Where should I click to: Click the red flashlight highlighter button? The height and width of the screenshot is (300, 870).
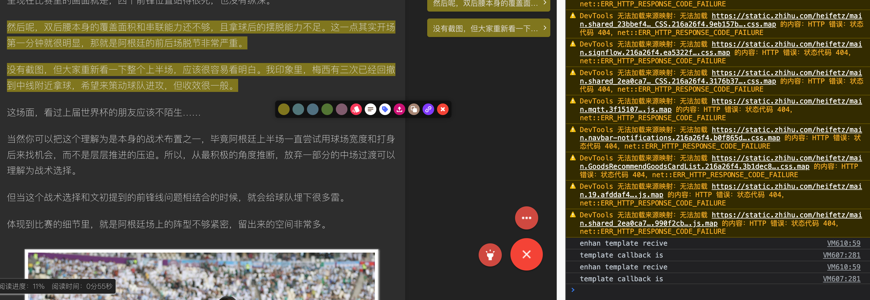click(490, 255)
